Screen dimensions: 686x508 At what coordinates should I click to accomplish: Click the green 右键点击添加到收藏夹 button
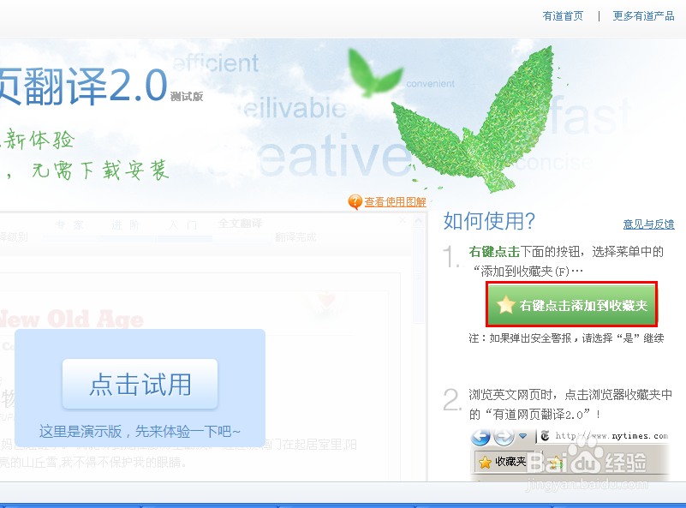click(571, 305)
